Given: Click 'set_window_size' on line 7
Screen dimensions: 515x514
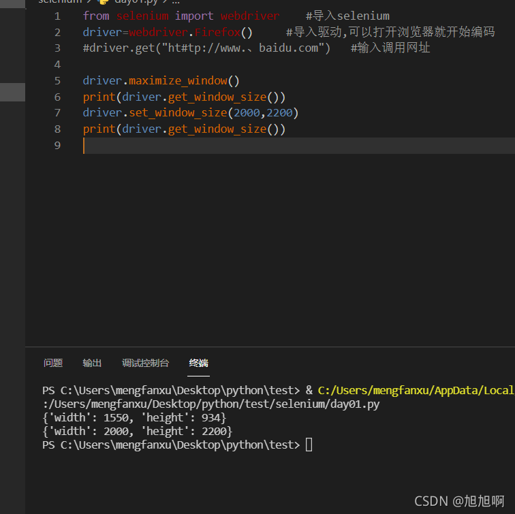Looking at the screenshot, I should coord(178,113).
